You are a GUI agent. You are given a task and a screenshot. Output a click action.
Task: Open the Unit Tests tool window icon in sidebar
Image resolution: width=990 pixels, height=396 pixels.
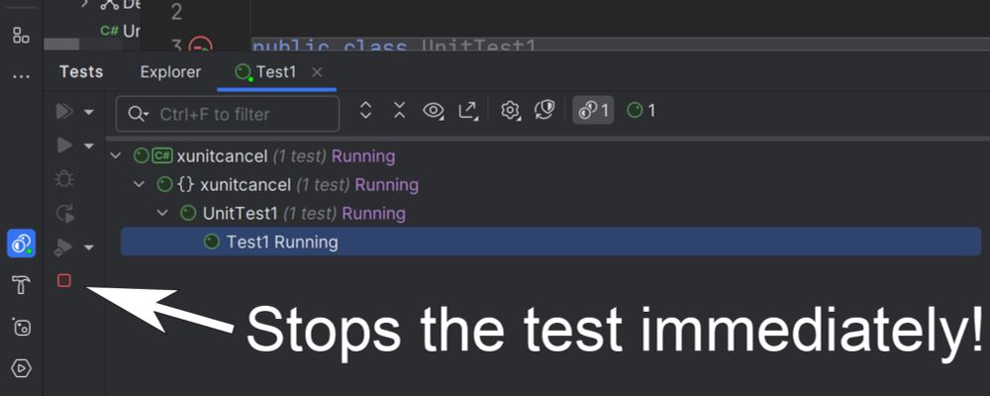pos(21,244)
